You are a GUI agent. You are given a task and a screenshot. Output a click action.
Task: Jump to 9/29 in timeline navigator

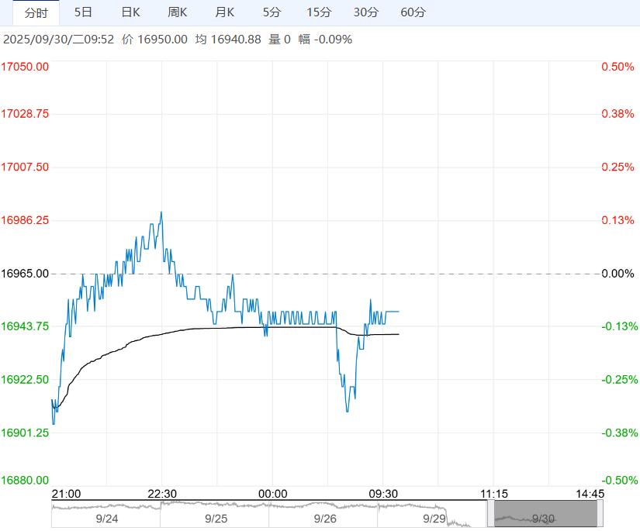(433, 518)
